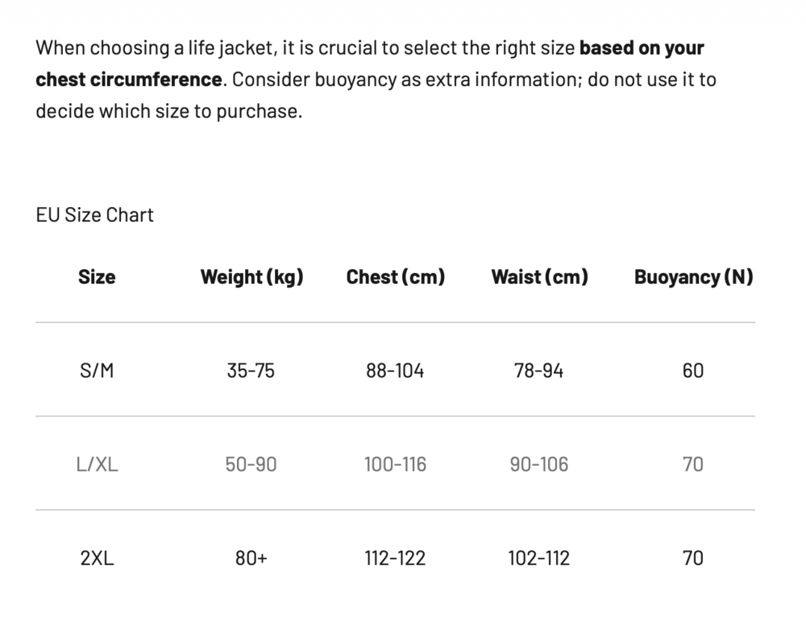Click the Weight (kg) column header
Screen dimensions: 806x622
coord(251,277)
